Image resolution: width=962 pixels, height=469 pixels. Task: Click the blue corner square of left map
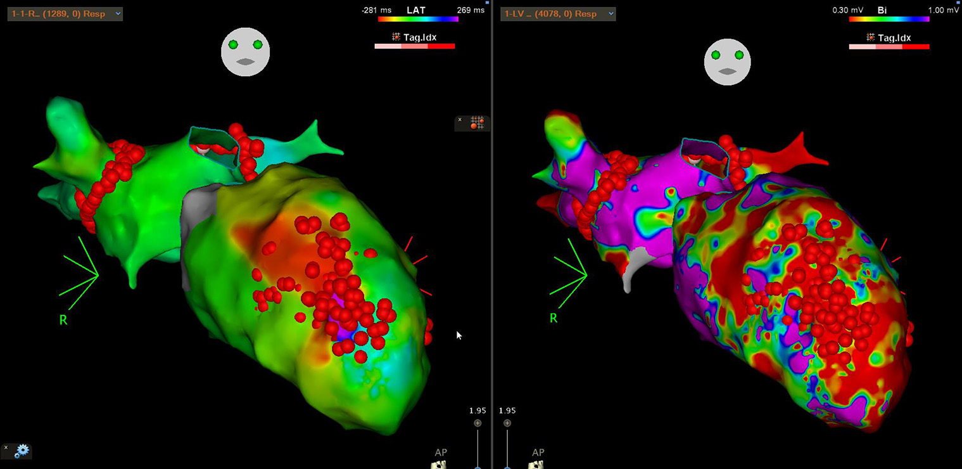[x=486, y=3]
